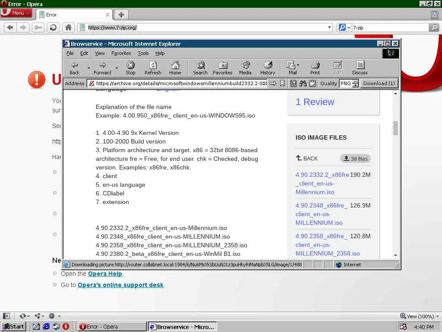Click Opera's Back arrow button
This screenshot has width=442, height=332.
10,27
